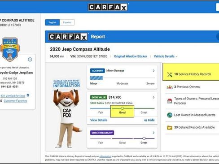The width and height of the screenshot is (219, 164).
Task: Expand the Good Value $14,700 card chevron
Action: point(153,97)
